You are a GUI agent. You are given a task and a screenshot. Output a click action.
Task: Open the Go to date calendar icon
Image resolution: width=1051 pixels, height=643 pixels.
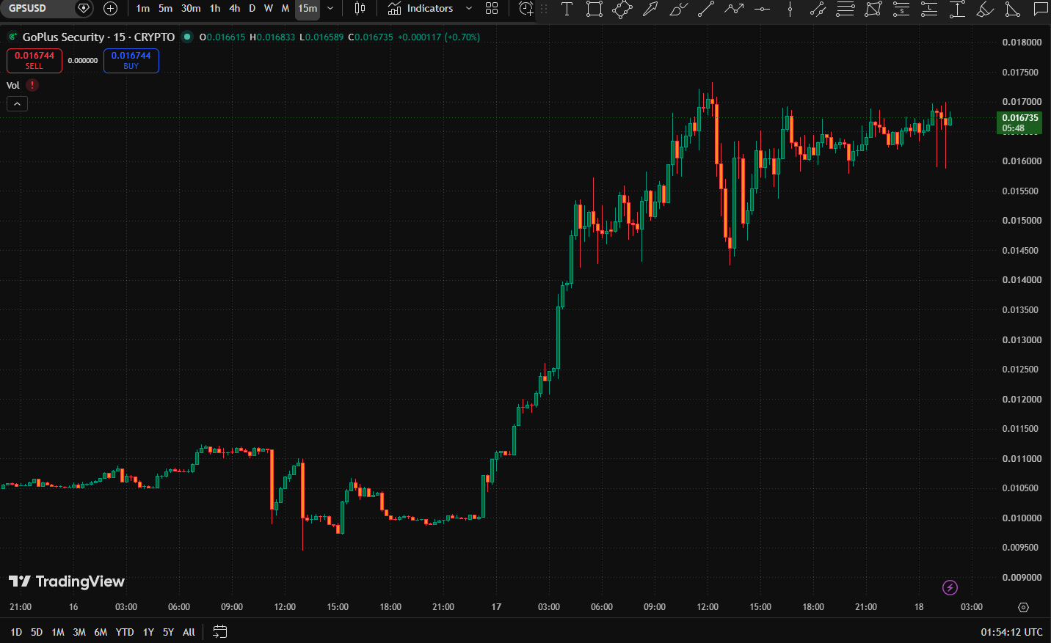coord(220,632)
